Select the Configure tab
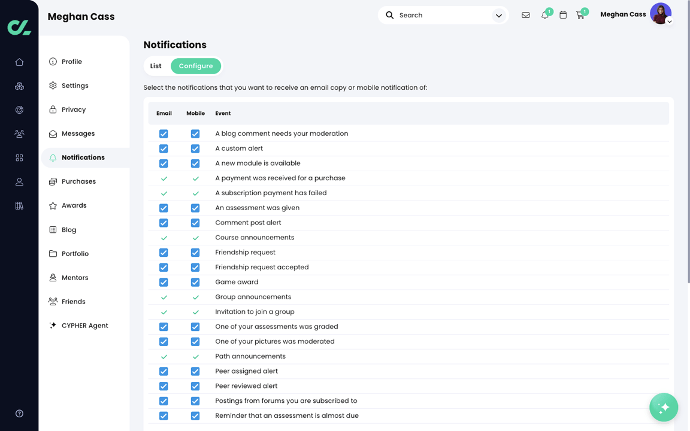Screen dimensions: 690x431 click(196, 66)
